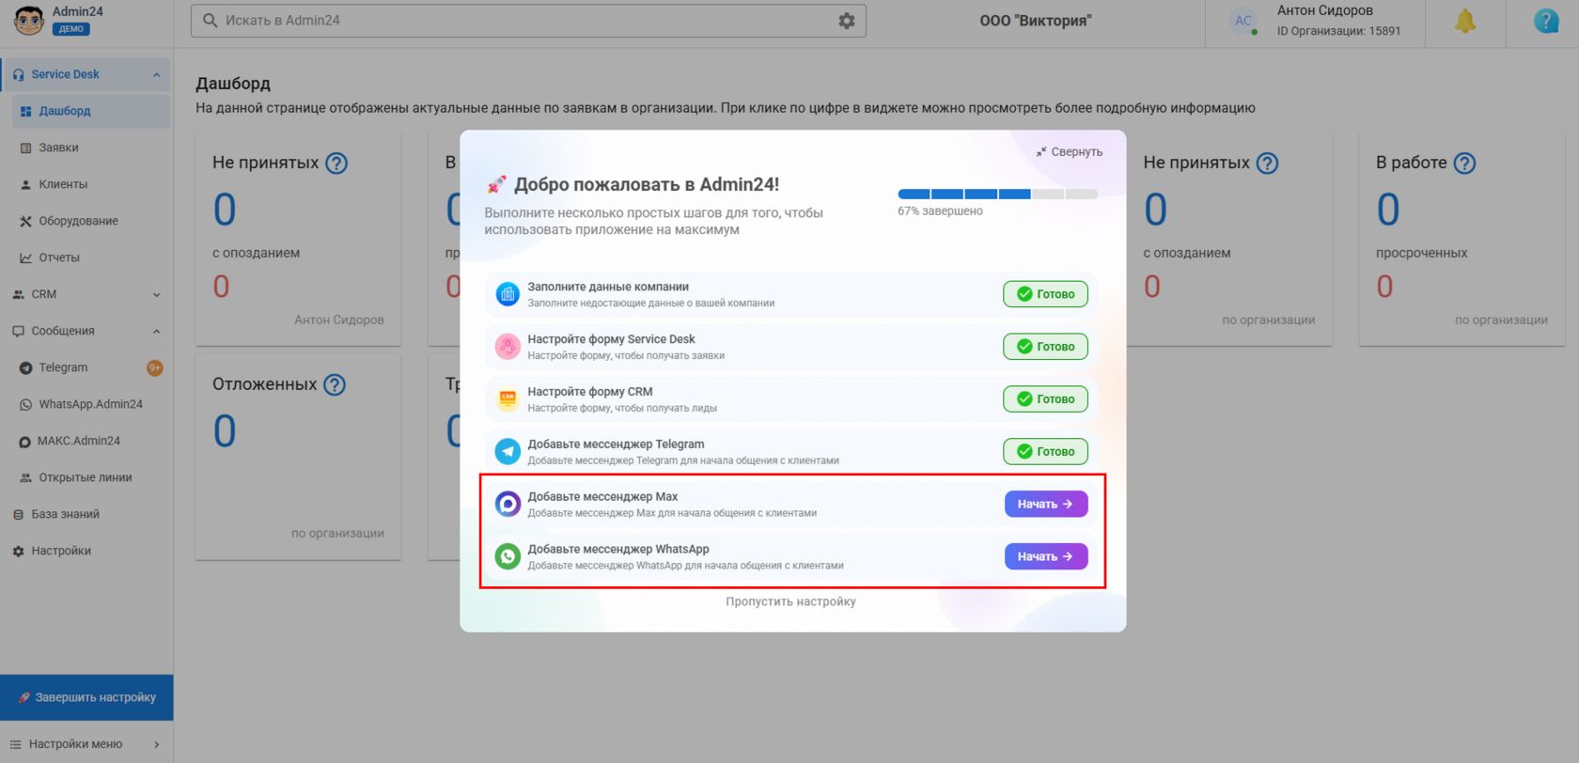Click Готово for company data step
Image resolution: width=1579 pixels, height=763 pixels.
[x=1045, y=294]
